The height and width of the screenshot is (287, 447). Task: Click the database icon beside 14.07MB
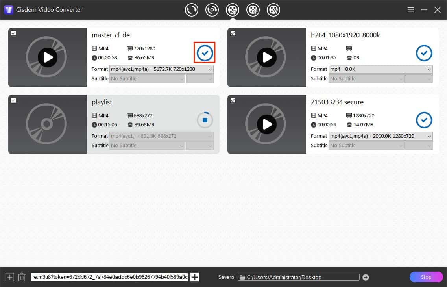click(x=349, y=125)
